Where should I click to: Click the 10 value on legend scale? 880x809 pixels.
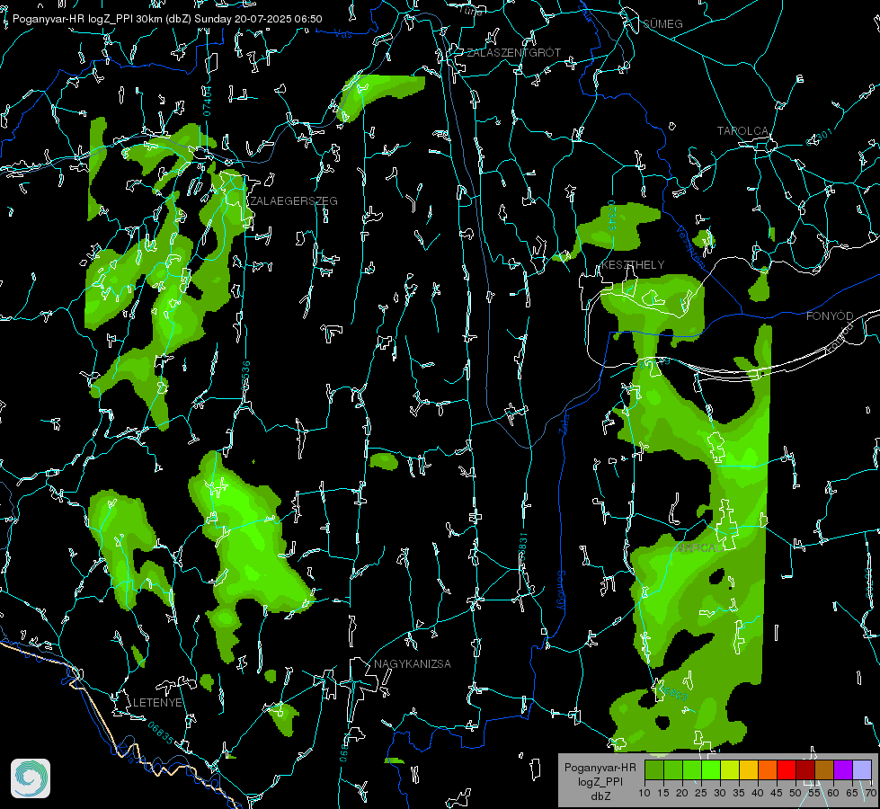click(x=644, y=793)
